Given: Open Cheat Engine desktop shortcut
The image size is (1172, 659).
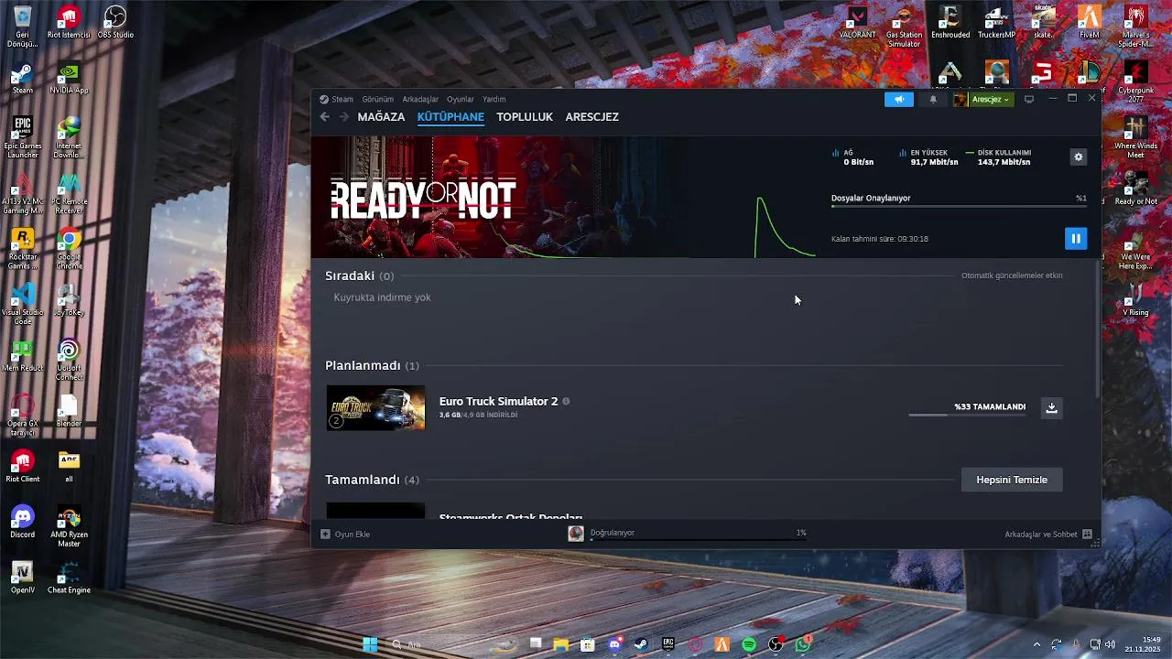Looking at the screenshot, I should coord(69,578).
